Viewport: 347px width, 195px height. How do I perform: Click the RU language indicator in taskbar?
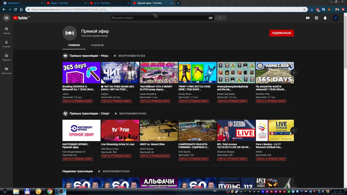tap(215, 191)
